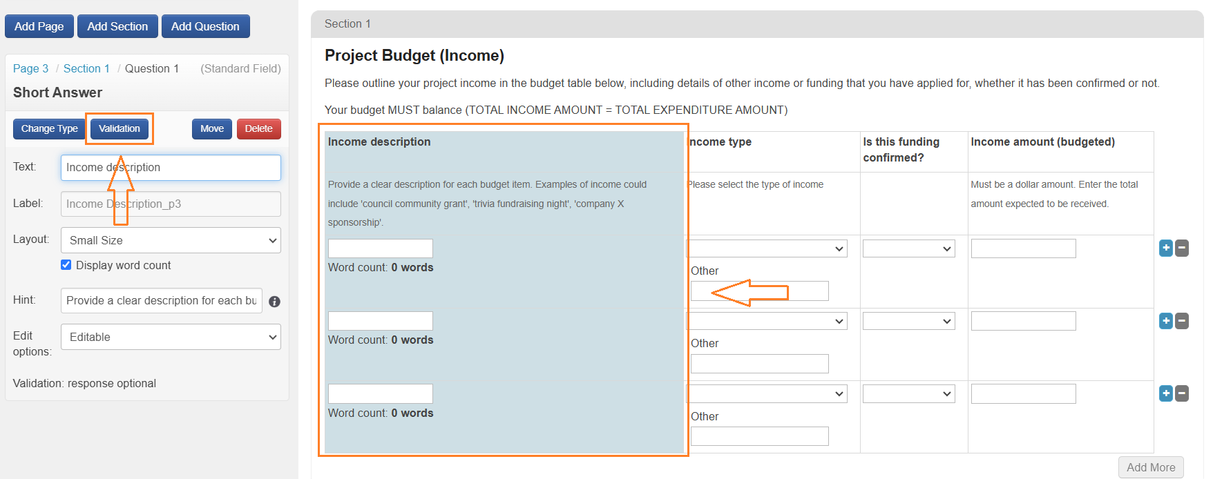The image size is (1213, 479).
Task: Click the plus icon on first budget row
Action: (x=1165, y=248)
